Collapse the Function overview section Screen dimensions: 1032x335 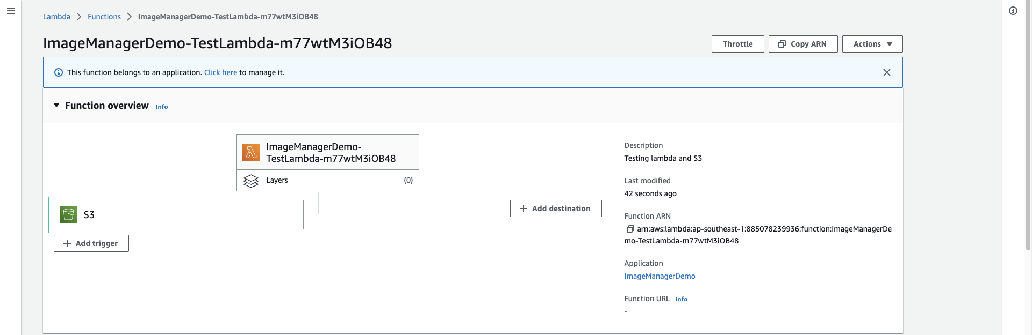click(x=56, y=106)
